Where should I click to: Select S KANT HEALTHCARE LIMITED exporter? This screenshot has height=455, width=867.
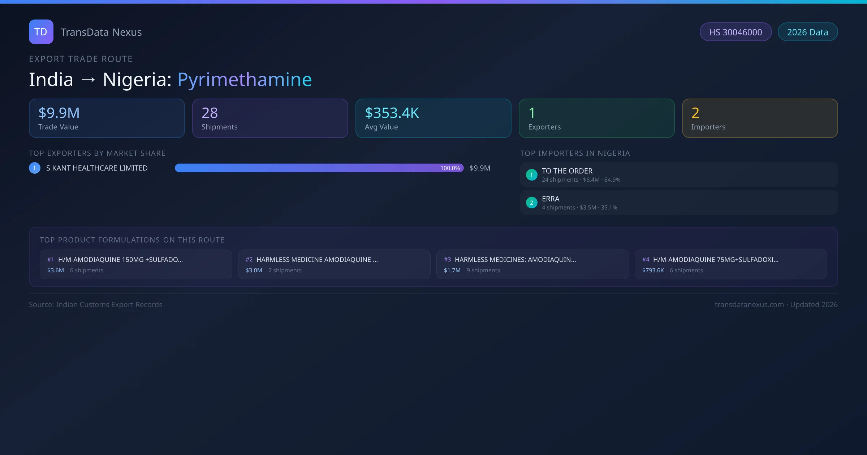point(97,168)
